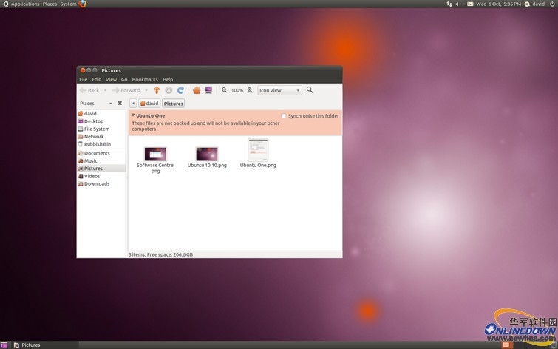The height and width of the screenshot is (349, 558).
Task: Open the power session menu icon
Action: tap(552, 4)
